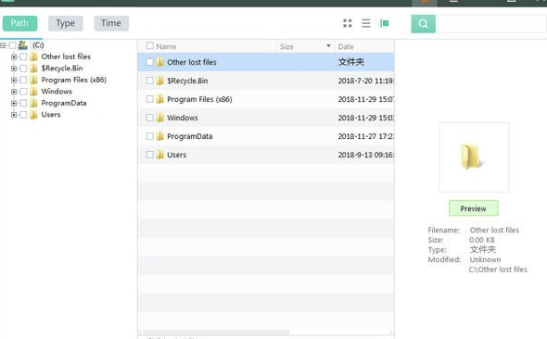Select Other lost files in the tree
The height and width of the screenshot is (339, 547).
point(66,56)
